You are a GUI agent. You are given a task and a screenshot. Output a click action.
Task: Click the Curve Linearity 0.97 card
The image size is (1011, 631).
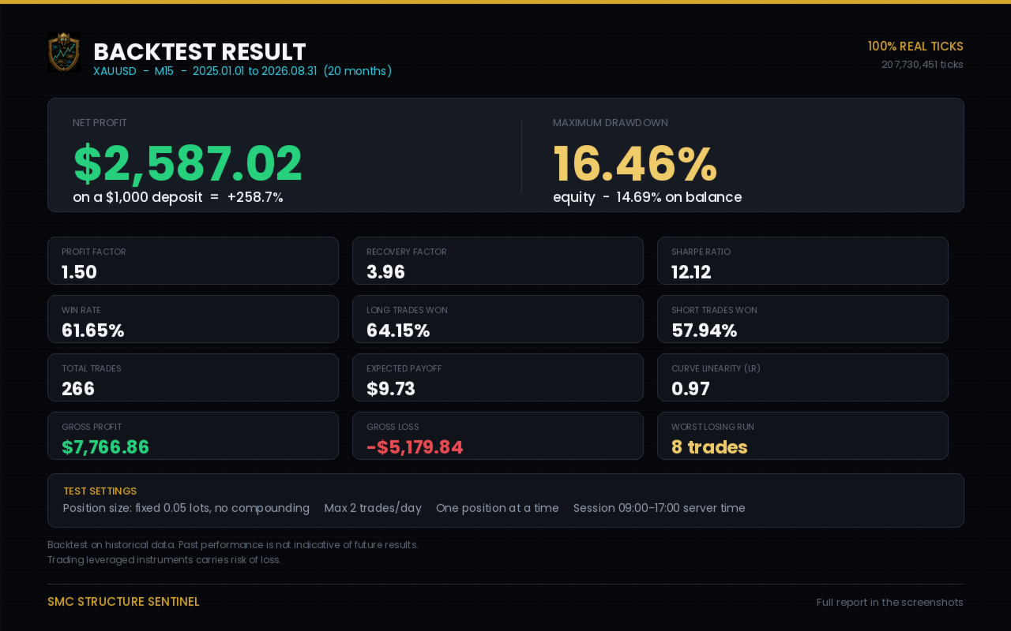(802, 378)
